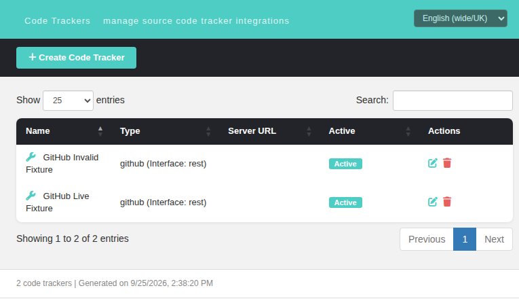Screen dimensions: 519x301
Task: Click the Type column header
Action: (164, 131)
